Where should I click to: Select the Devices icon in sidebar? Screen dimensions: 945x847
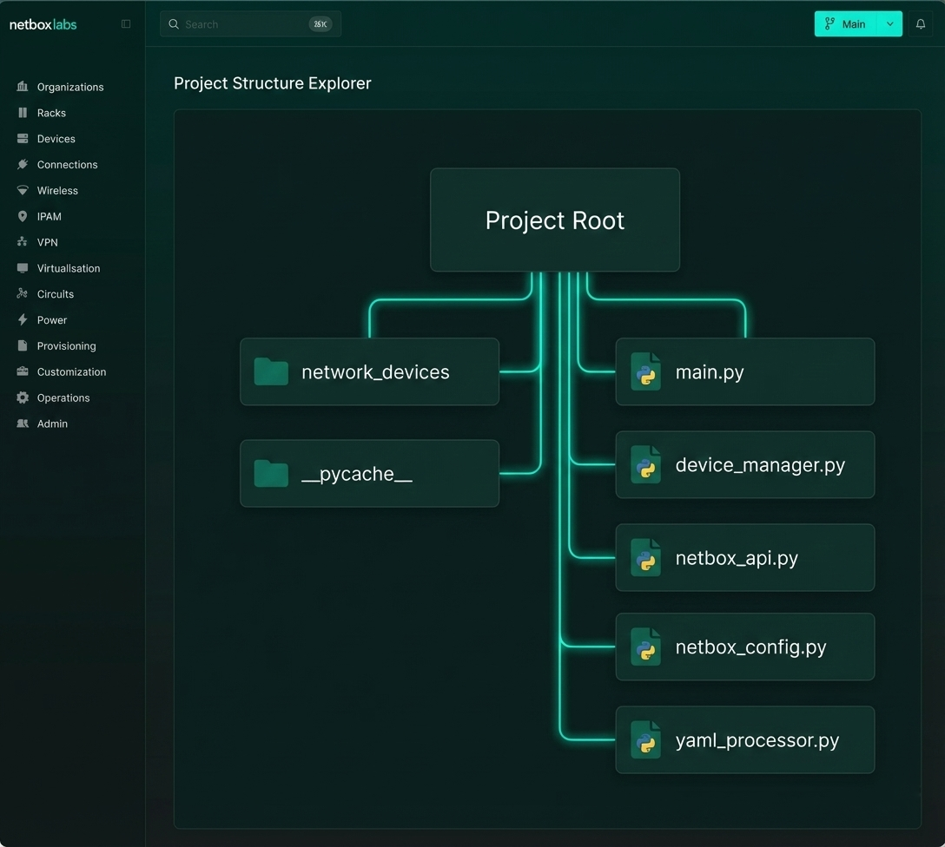click(22, 139)
